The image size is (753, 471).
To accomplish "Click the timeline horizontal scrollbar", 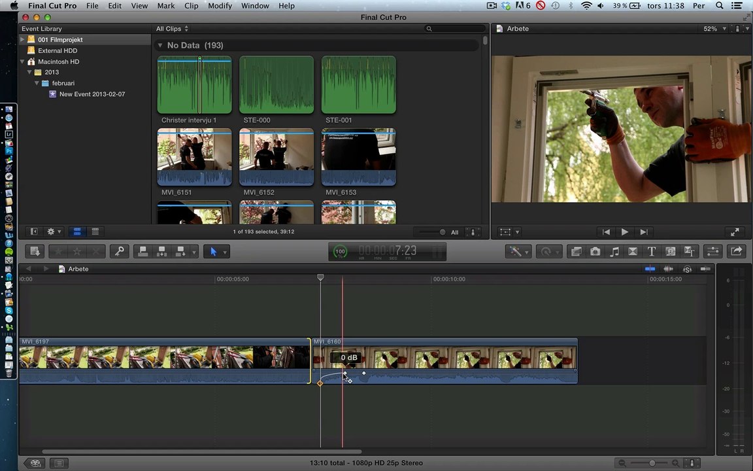I will (202, 452).
